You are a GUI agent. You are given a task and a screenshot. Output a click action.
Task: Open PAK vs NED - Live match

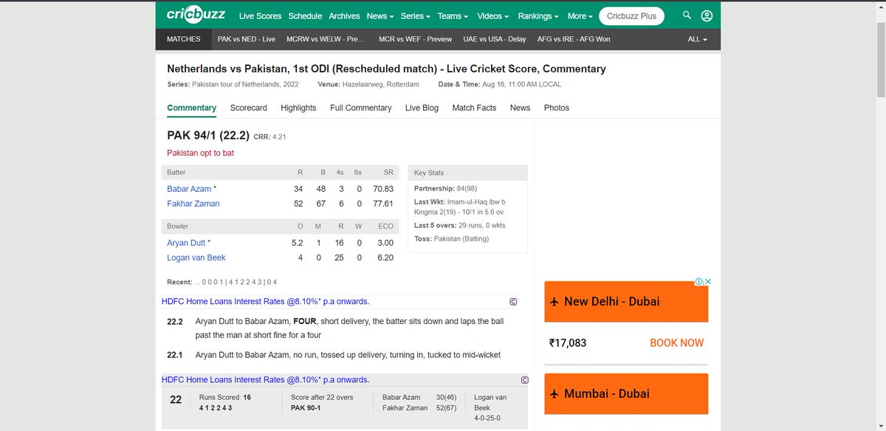point(247,39)
